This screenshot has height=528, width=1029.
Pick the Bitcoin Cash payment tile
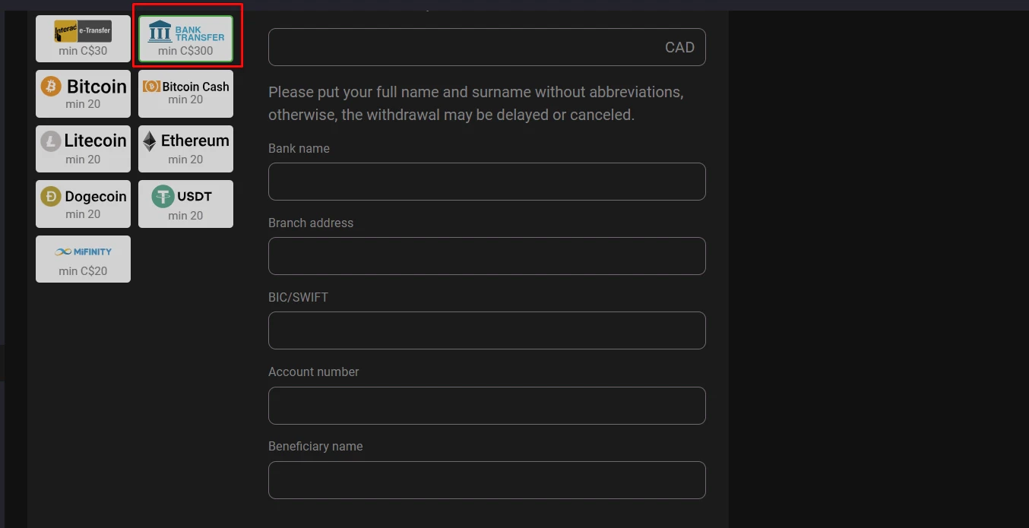click(185, 93)
